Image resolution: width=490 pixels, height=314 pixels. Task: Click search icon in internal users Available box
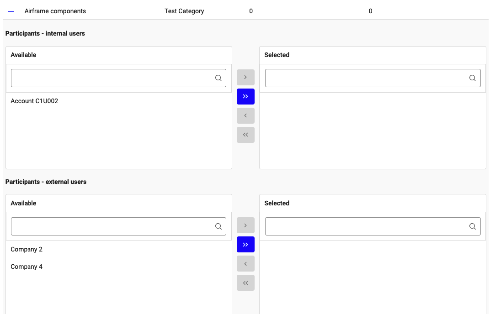coord(218,78)
